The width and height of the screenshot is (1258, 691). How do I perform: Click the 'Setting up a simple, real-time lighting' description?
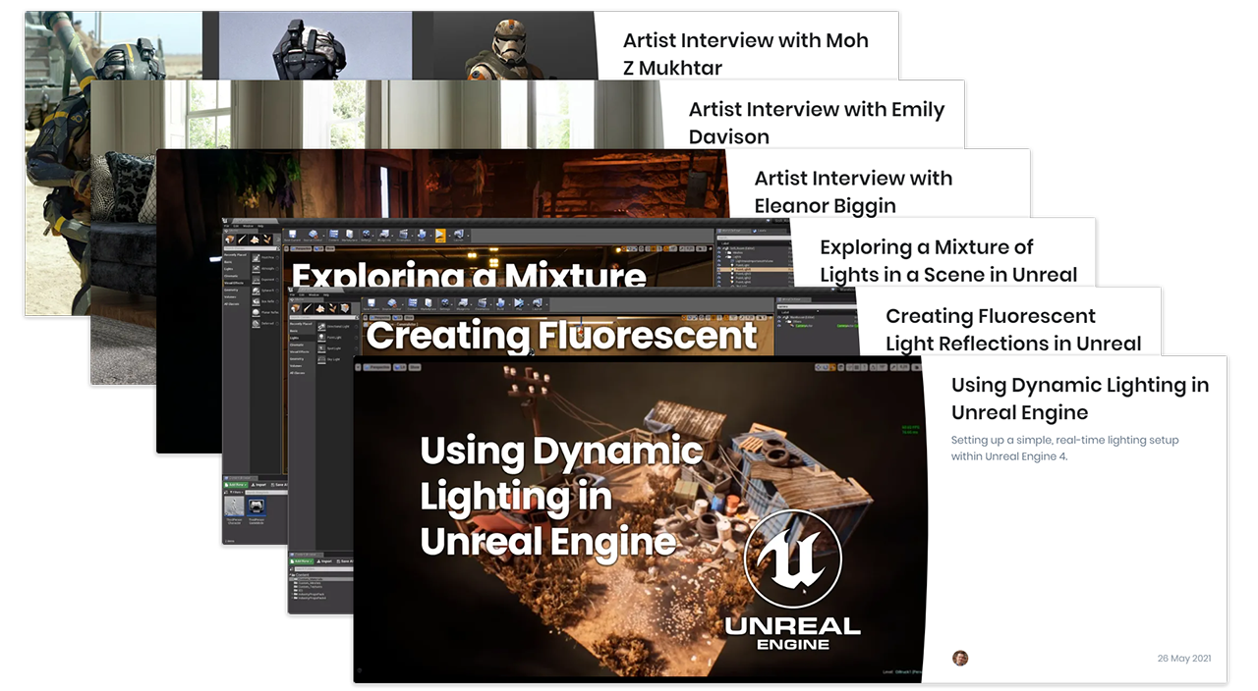[1064, 448]
